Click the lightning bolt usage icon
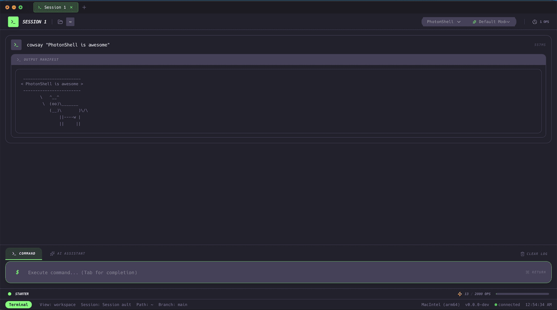 [x=460, y=294]
